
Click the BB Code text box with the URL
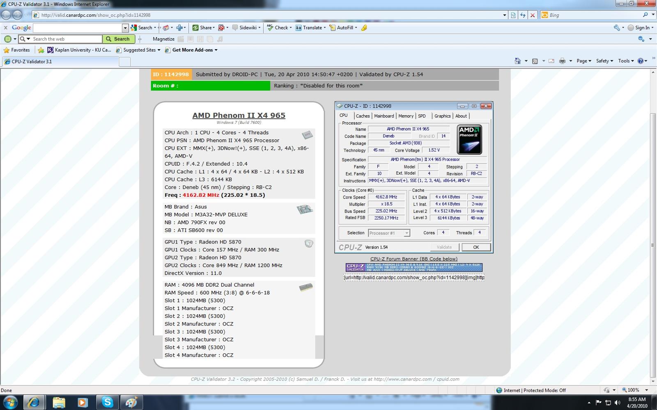click(x=414, y=277)
